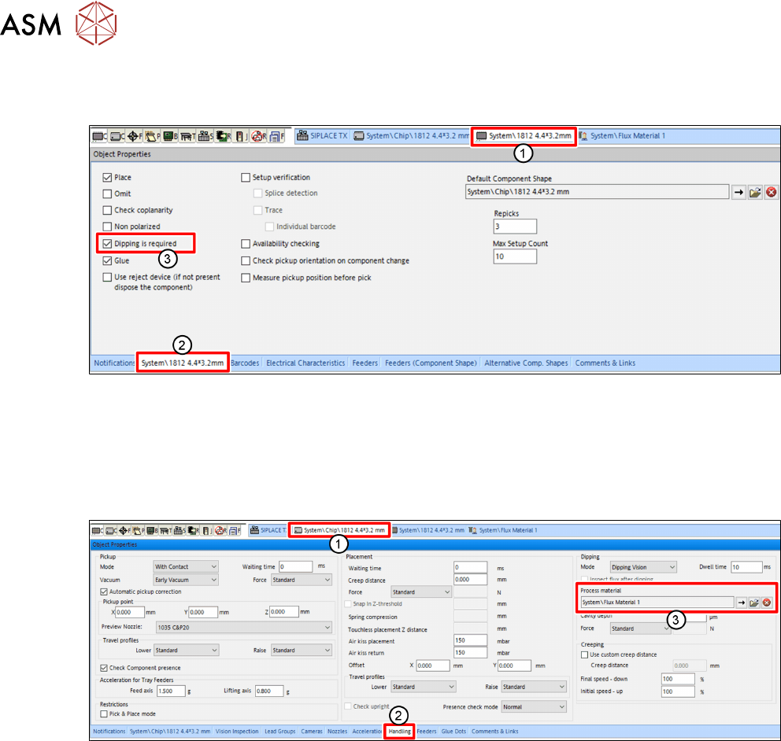Click the 'P' icon in lower window toolbar
781x741 pixels.
138,530
